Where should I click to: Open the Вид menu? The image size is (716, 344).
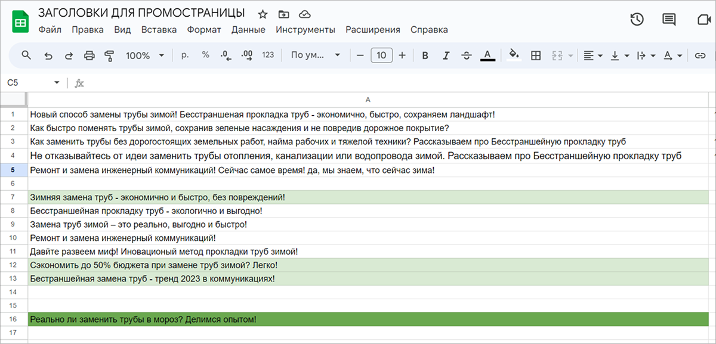pos(122,30)
